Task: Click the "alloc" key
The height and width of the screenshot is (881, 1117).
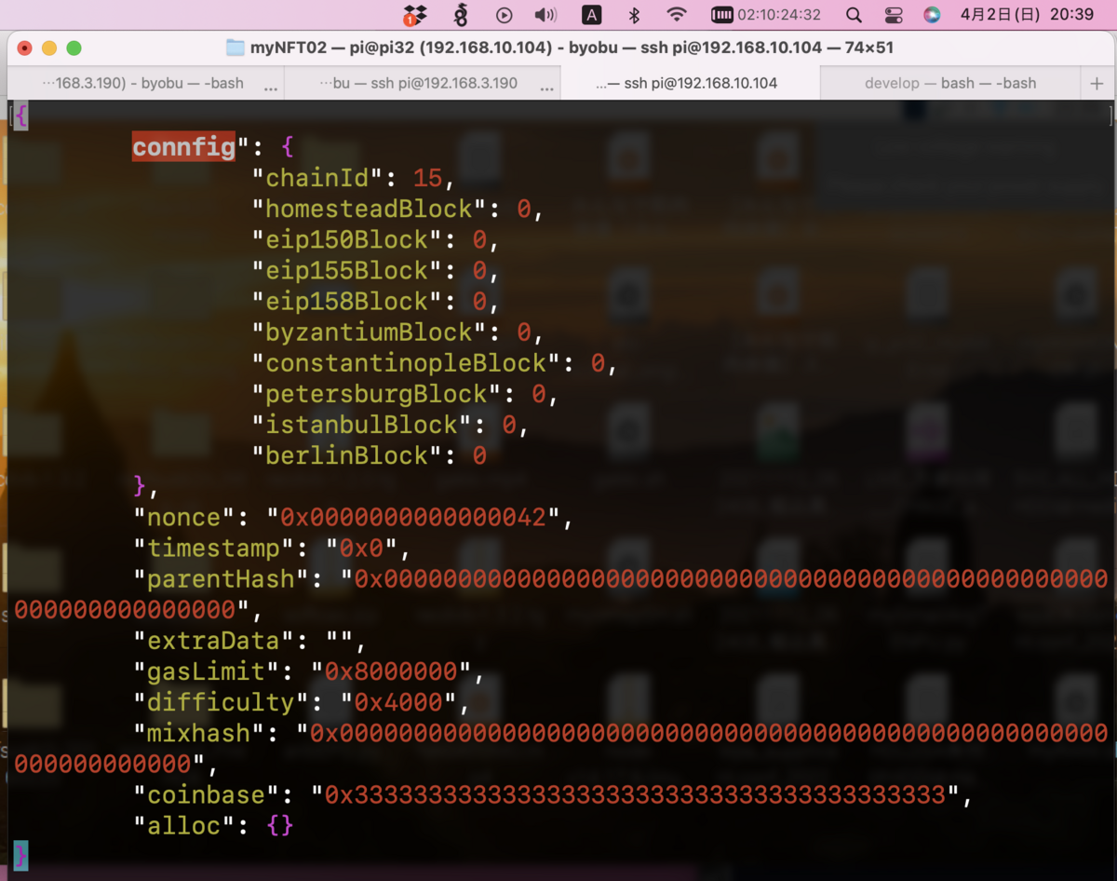Action: 184,825
